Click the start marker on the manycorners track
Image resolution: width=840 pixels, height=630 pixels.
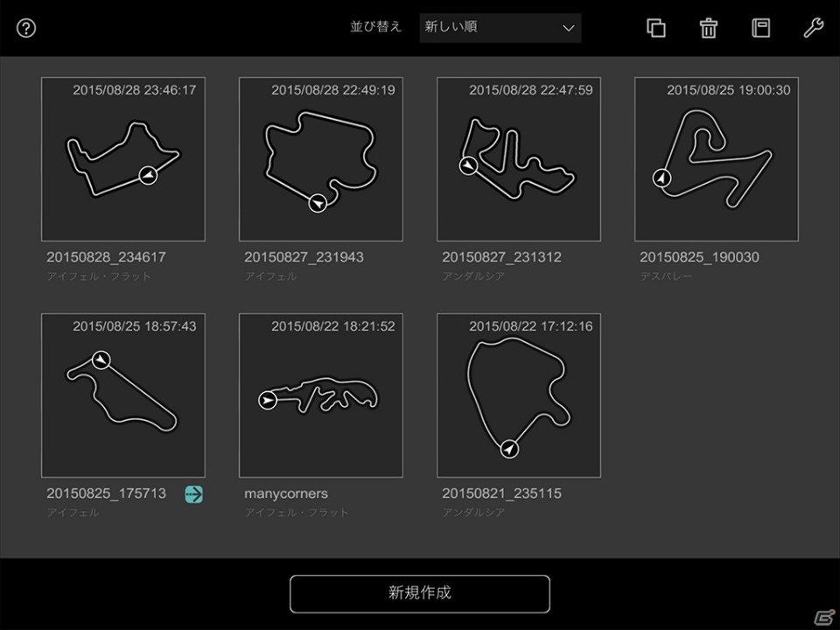click(x=268, y=400)
